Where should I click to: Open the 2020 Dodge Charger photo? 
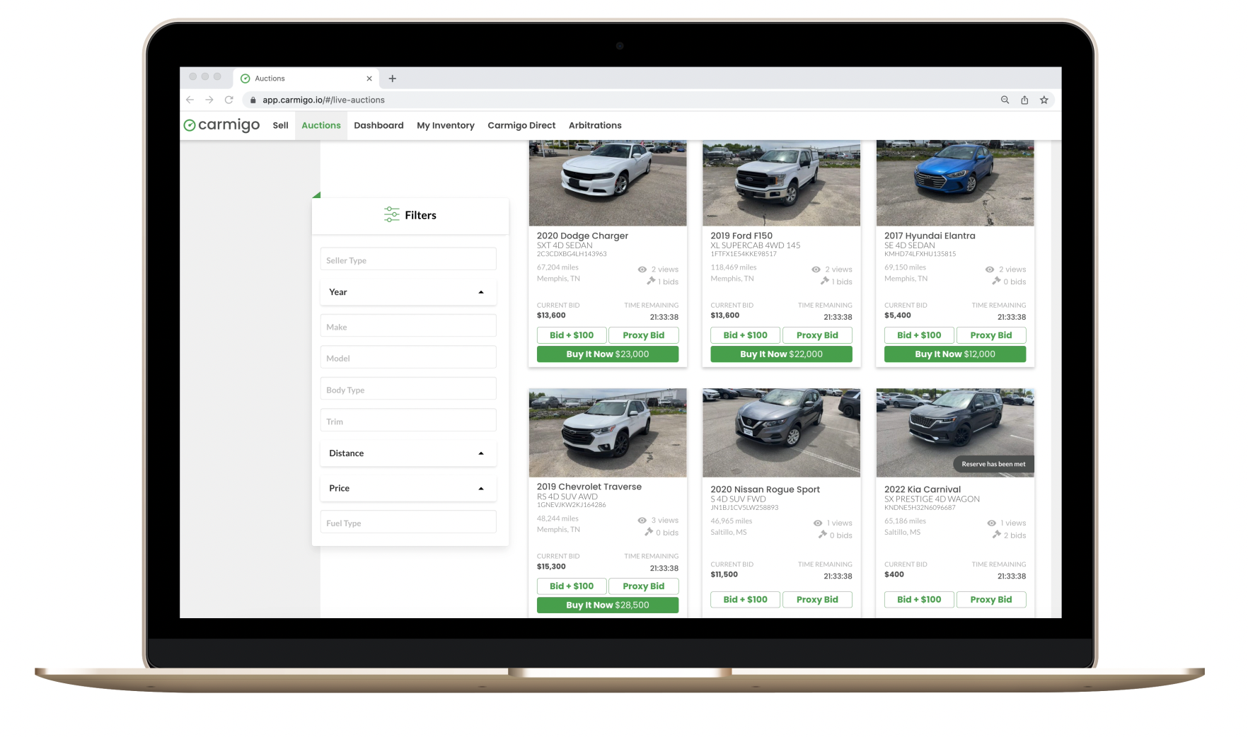608,182
